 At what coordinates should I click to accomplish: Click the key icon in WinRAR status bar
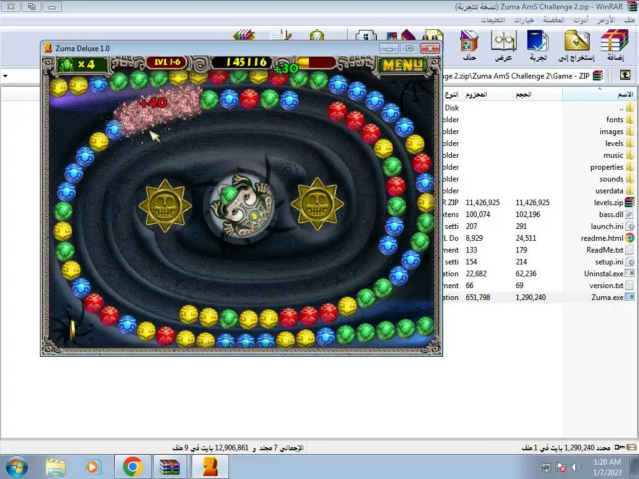click(x=620, y=447)
